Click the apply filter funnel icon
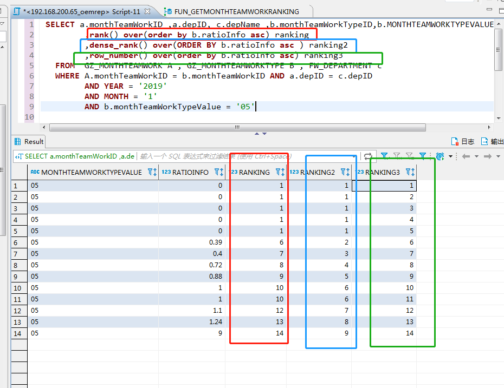The width and height of the screenshot is (504, 388). [x=384, y=156]
